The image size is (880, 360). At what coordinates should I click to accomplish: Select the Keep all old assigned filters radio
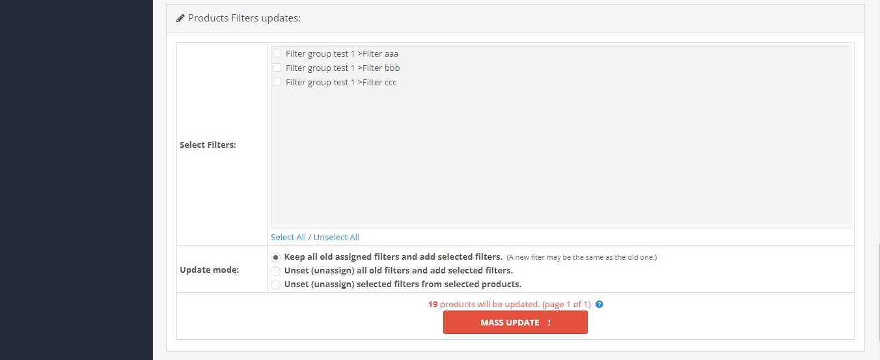pyautogui.click(x=276, y=257)
